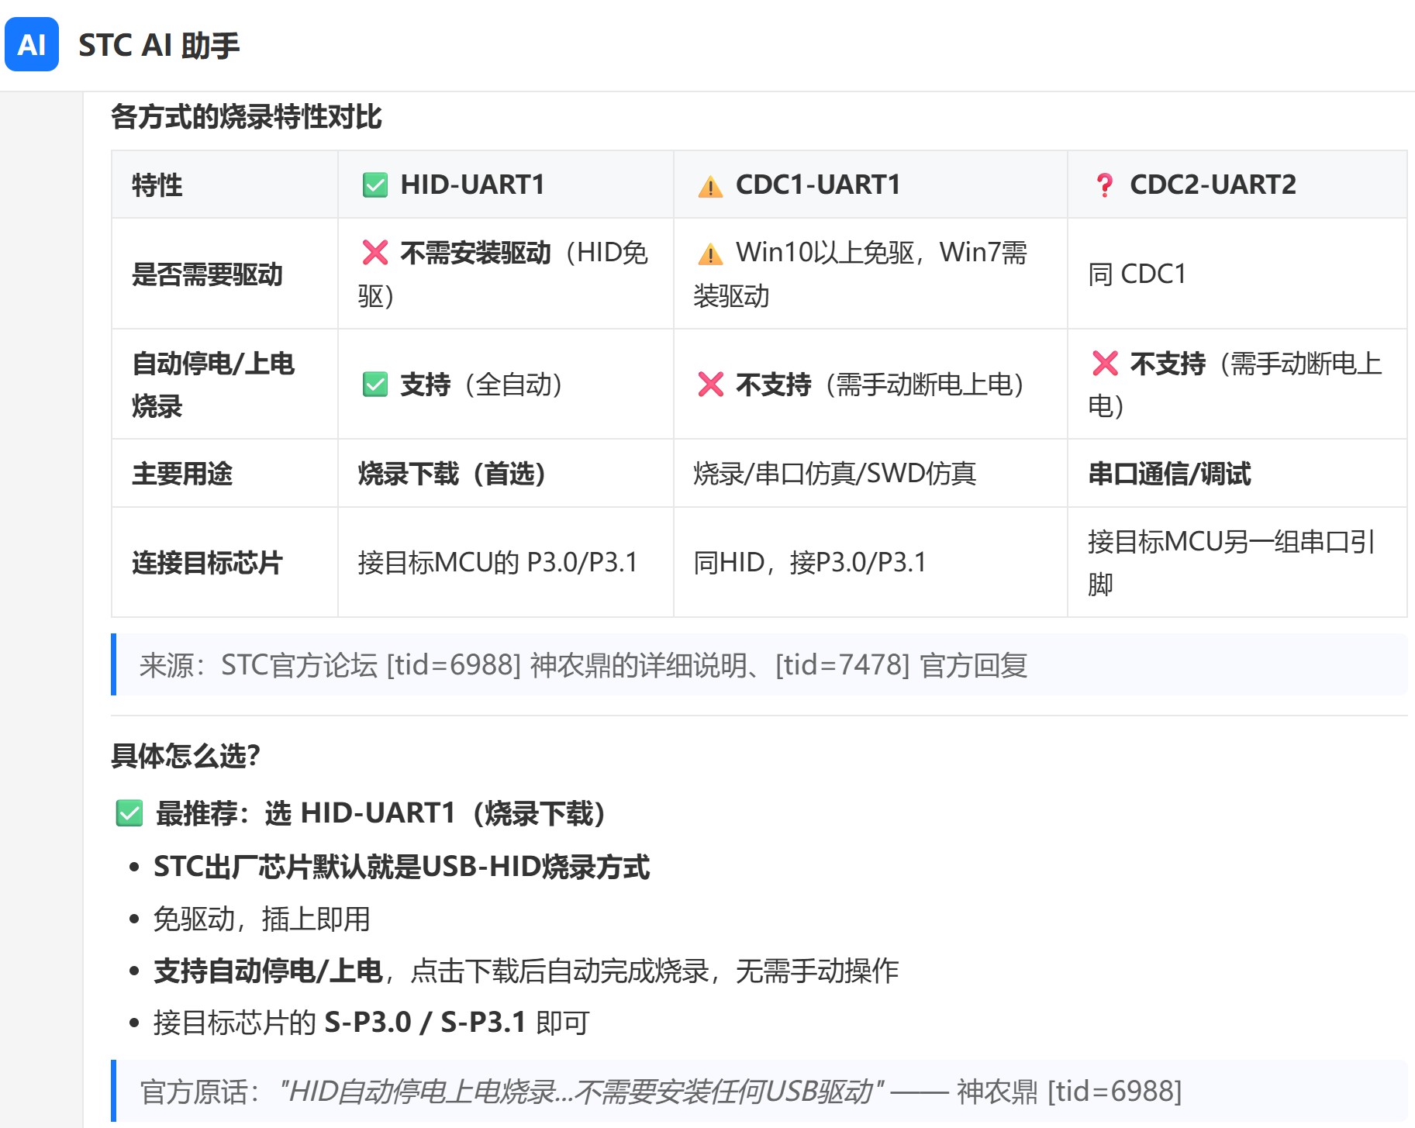Click the green check next to HID-UART1 header
Screen dimensions: 1415x1128
click(375, 185)
